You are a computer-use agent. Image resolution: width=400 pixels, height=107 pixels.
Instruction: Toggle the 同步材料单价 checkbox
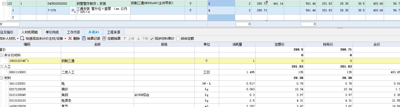coord(152,38)
